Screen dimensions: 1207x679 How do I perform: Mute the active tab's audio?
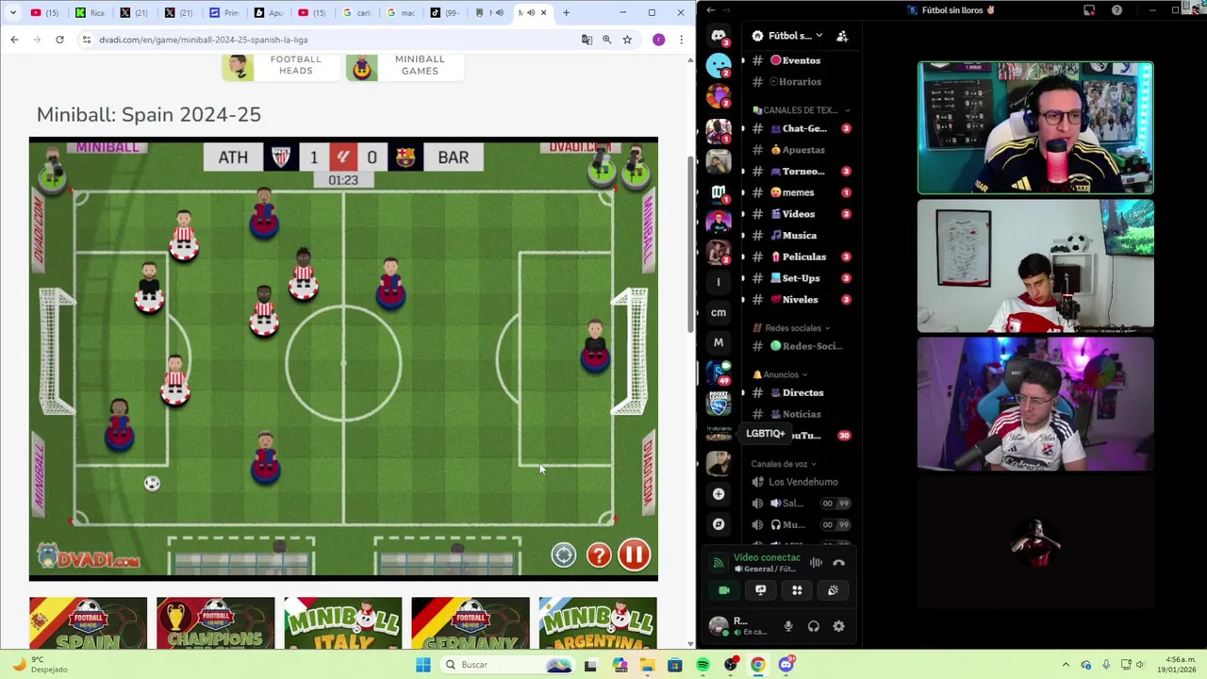tap(531, 12)
